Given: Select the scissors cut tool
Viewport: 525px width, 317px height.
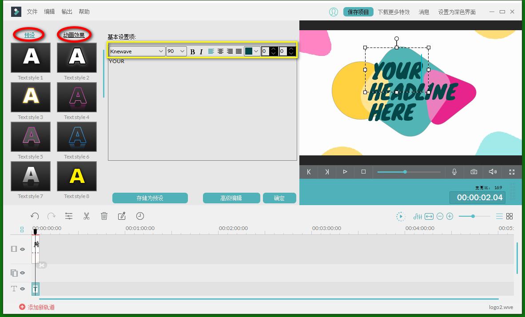Looking at the screenshot, I should [87, 216].
